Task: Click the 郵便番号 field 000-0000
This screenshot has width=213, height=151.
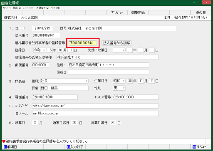Action: [x=40, y=65]
